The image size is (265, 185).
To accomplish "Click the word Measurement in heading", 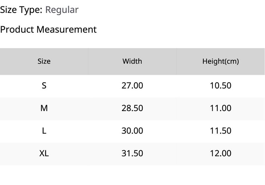I will 67,30.
